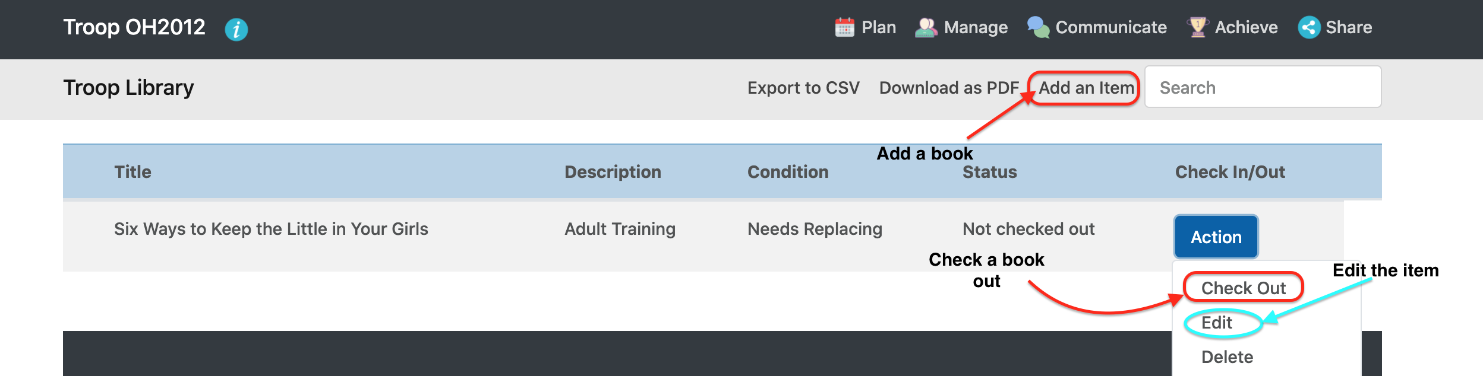This screenshot has height=376, width=1483.
Task: Open the Share menu
Action: 1349,27
